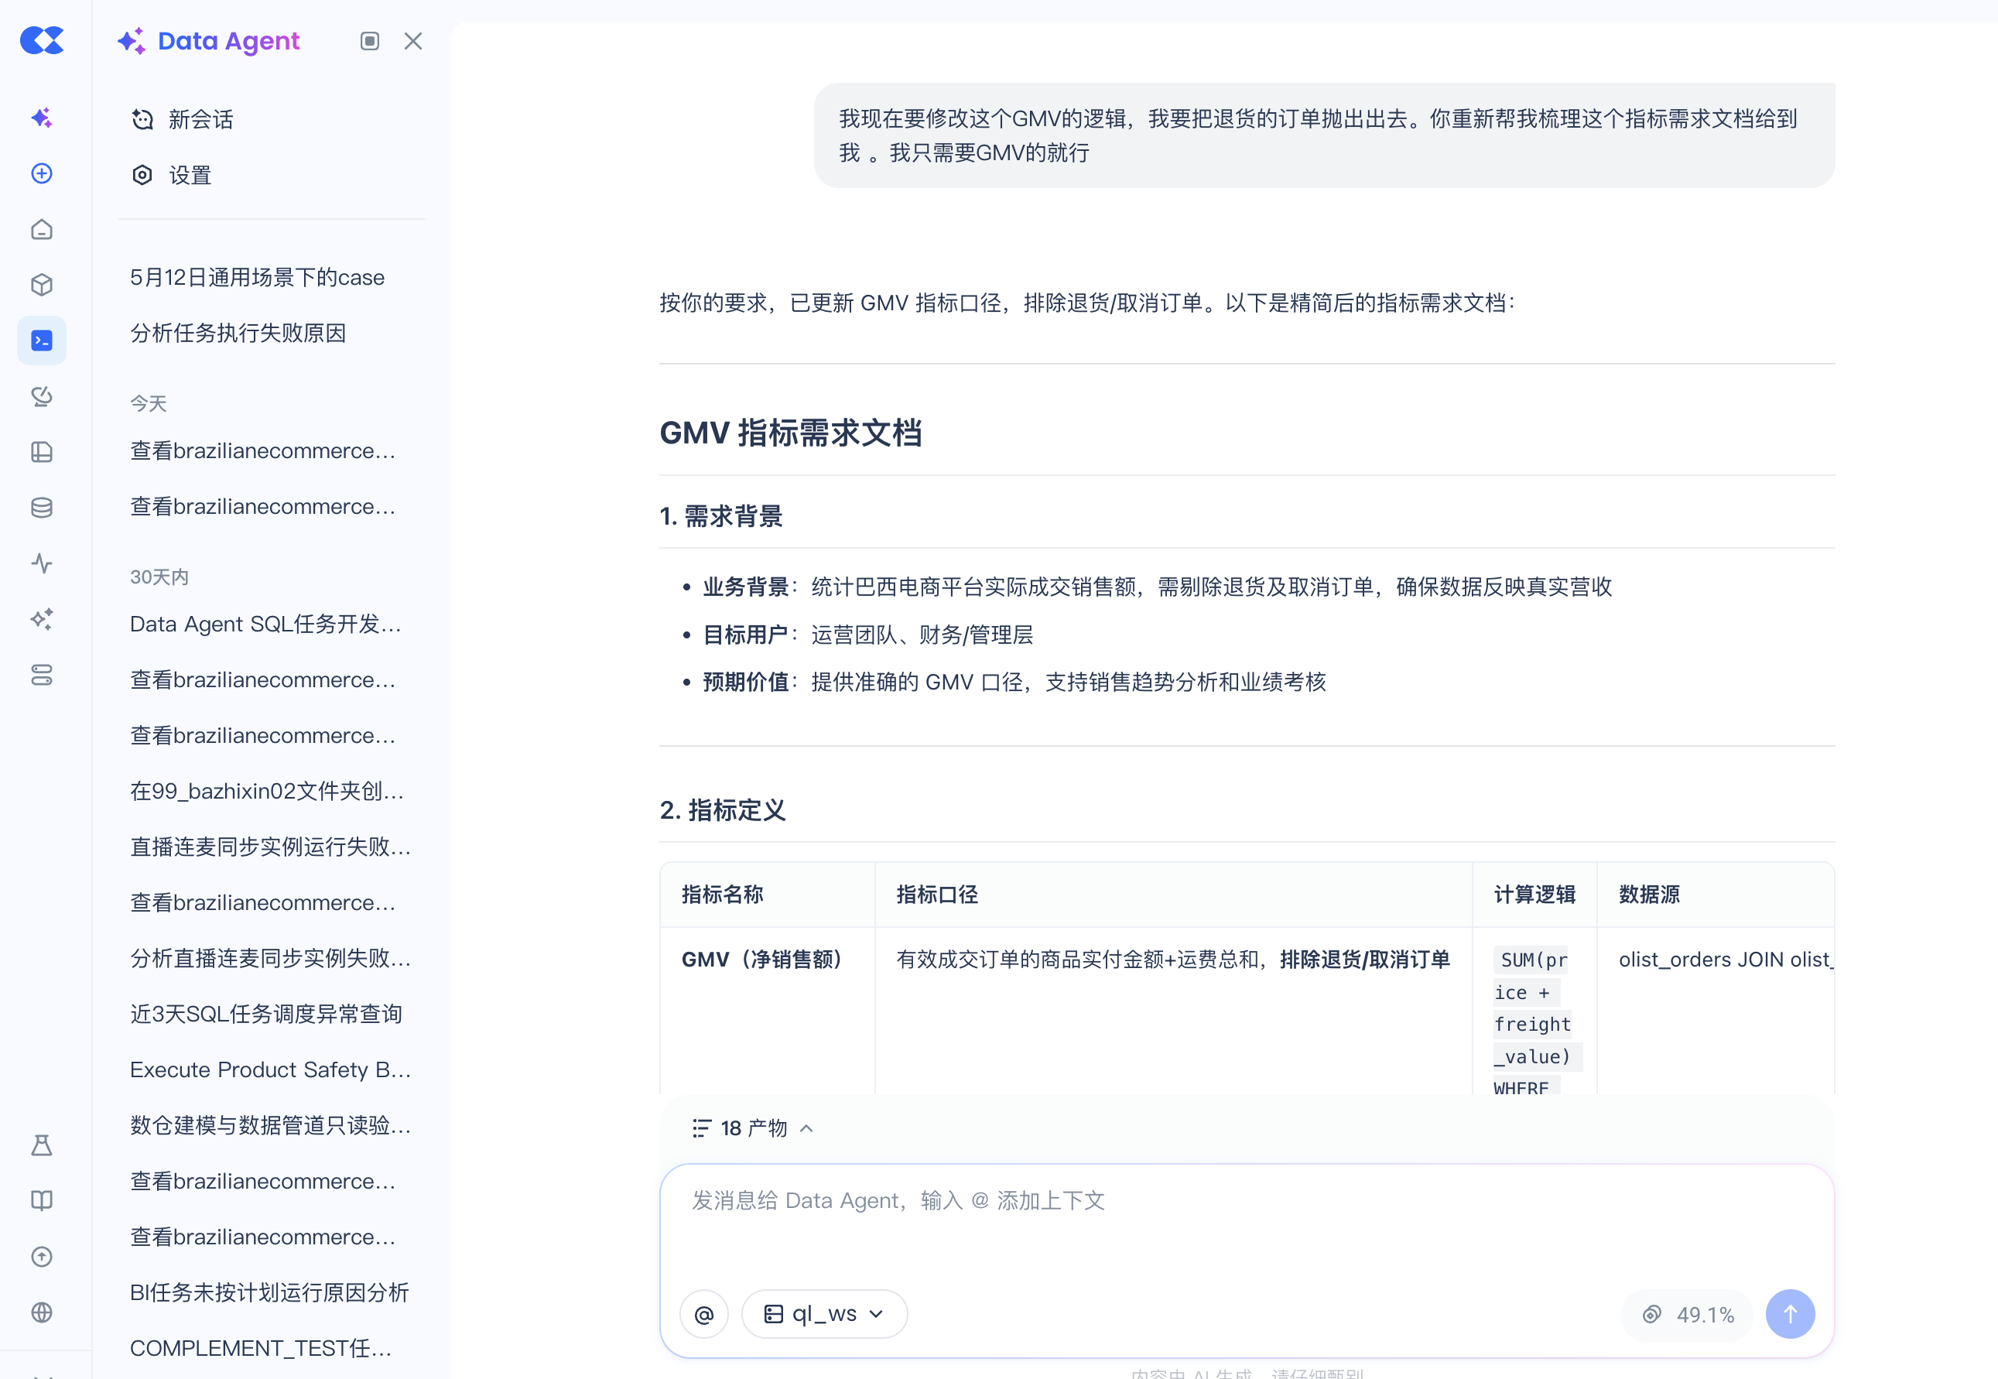Open the table layout sidebar icon
This screenshot has width=1998, height=1379.
(x=42, y=452)
